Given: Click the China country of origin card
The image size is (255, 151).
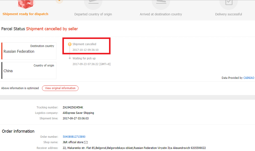Looking at the screenshot, I should (29, 70).
